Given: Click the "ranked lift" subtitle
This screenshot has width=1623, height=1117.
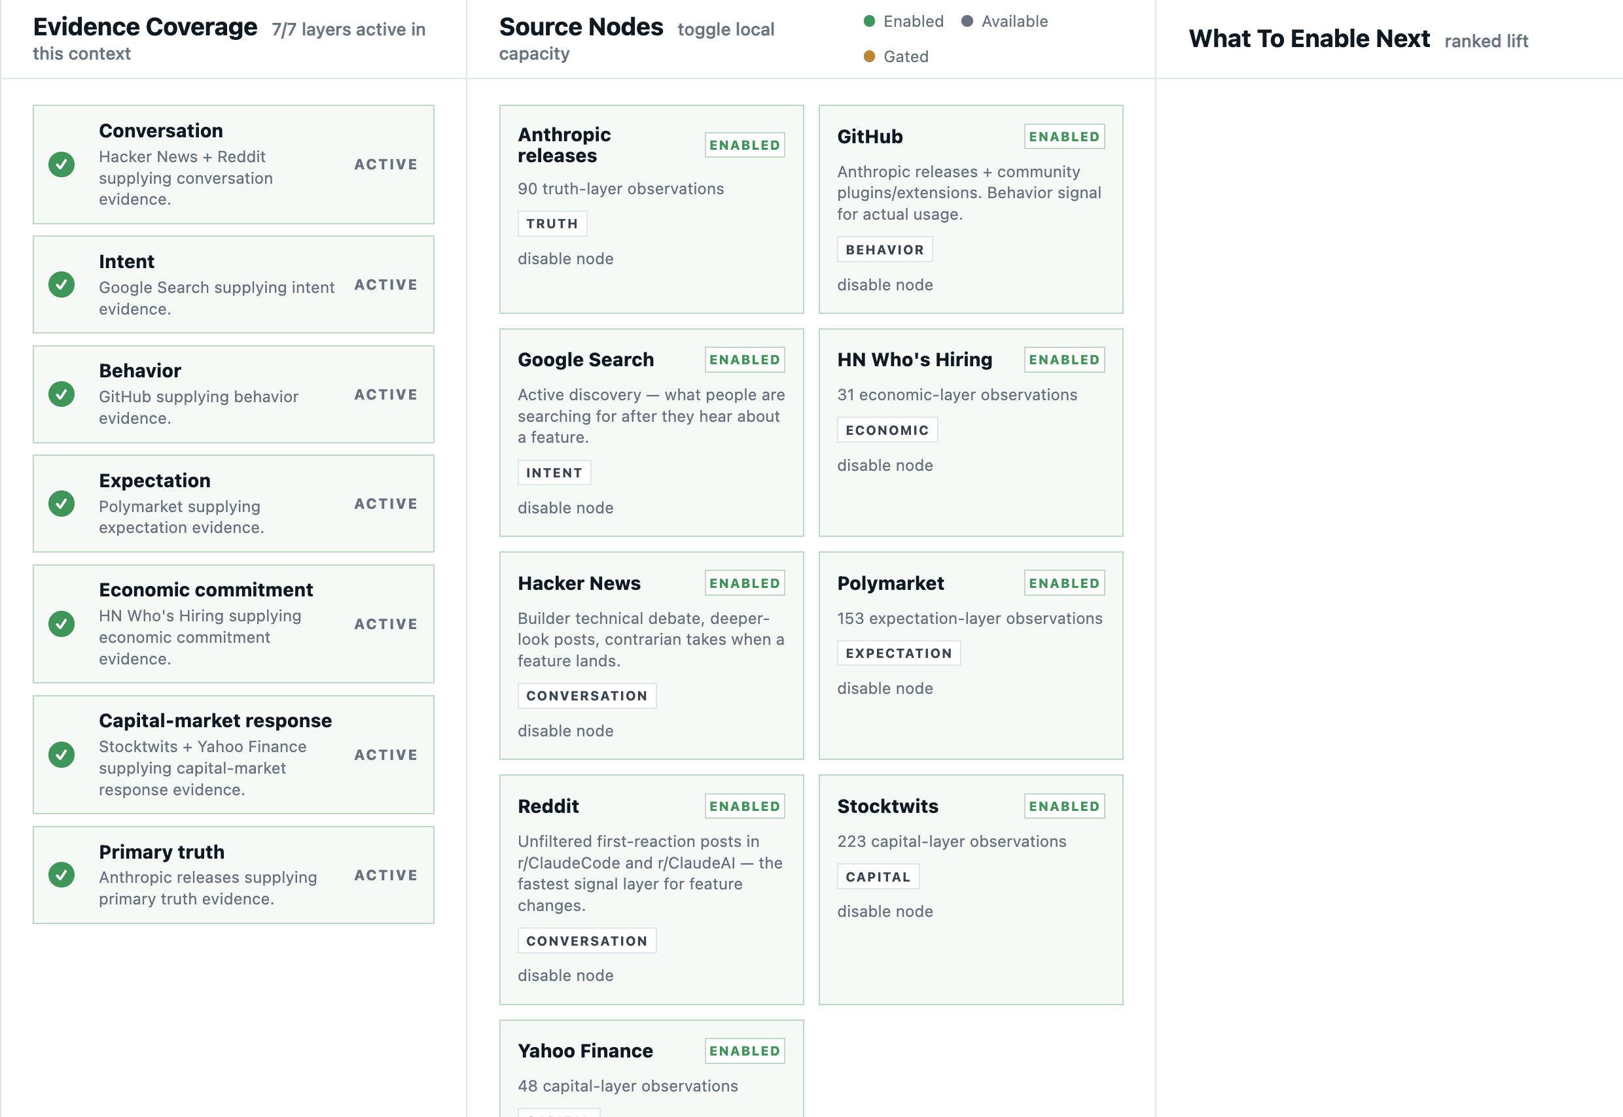Looking at the screenshot, I should coord(1486,41).
